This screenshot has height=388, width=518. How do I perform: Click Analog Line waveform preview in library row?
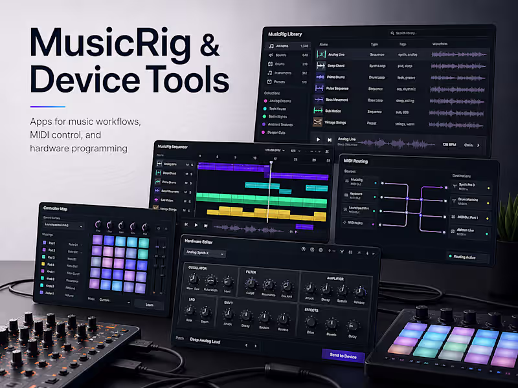[x=459, y=54]
